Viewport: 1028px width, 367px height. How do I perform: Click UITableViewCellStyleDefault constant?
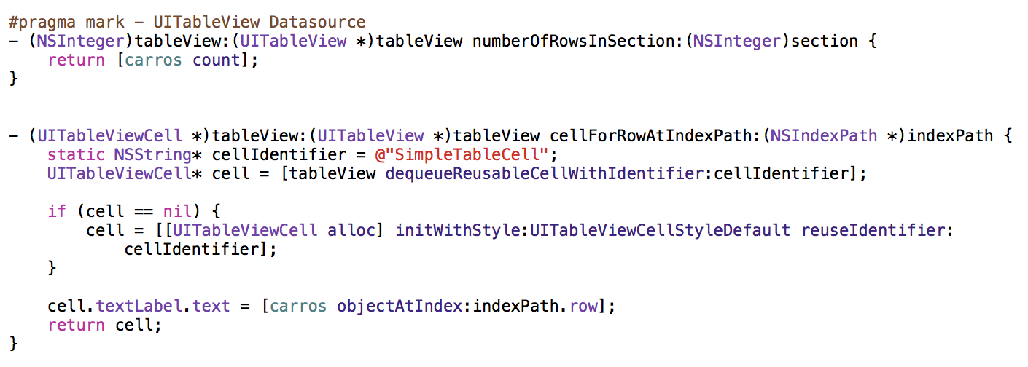661,231
